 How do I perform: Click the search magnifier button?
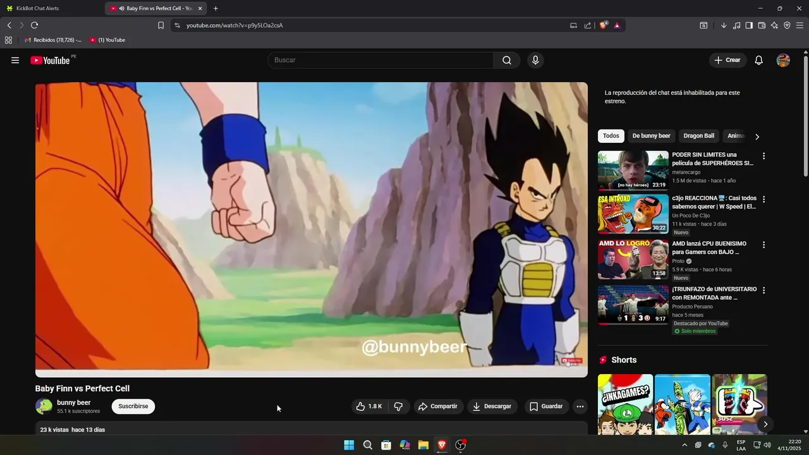(x=507, y=60)
